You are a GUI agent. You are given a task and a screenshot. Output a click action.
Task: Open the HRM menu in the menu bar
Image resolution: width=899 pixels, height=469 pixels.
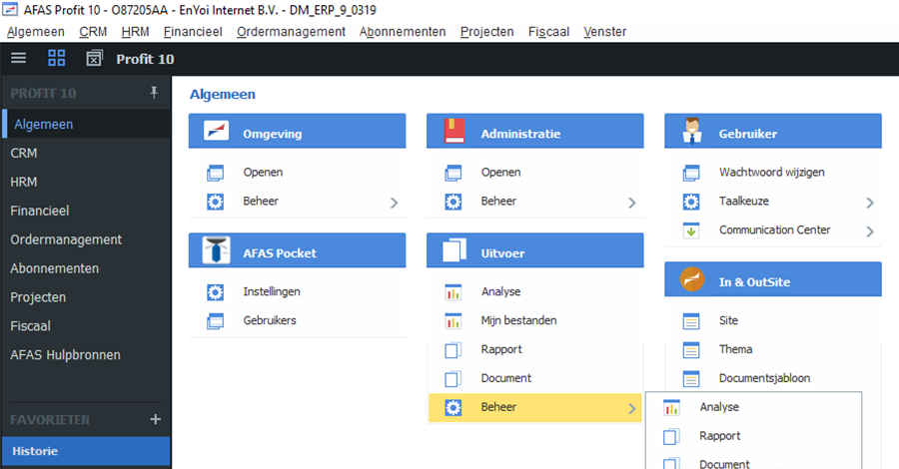(x=135, y=32)
